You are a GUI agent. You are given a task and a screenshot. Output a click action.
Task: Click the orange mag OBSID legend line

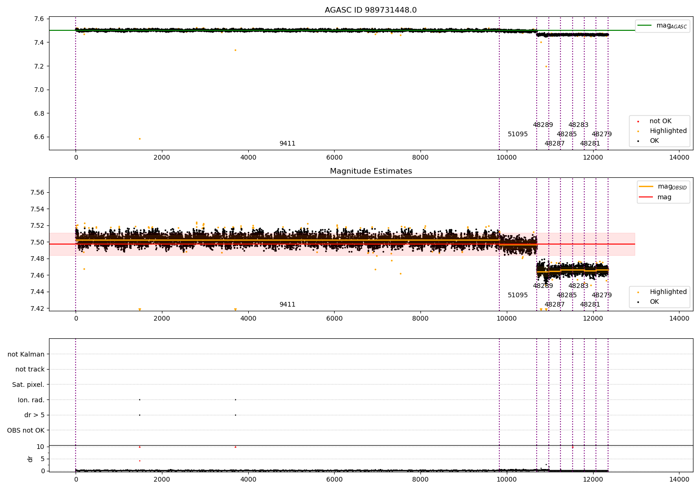click(x=646, y=187)
